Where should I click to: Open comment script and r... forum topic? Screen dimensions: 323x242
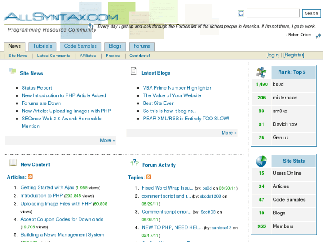166,196
